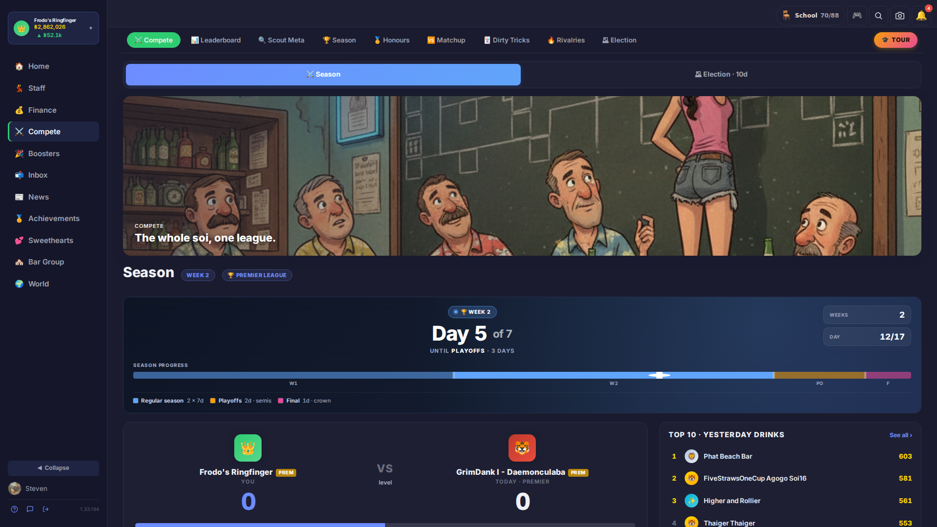
Task: Click School 70/88 badge
Action: click(810, 16)
